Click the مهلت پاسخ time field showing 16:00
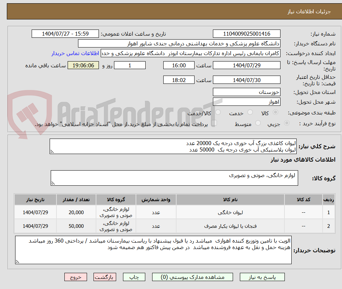Image resolution: width=342 pixels, height=289 pixels. (x=179, y=65)
